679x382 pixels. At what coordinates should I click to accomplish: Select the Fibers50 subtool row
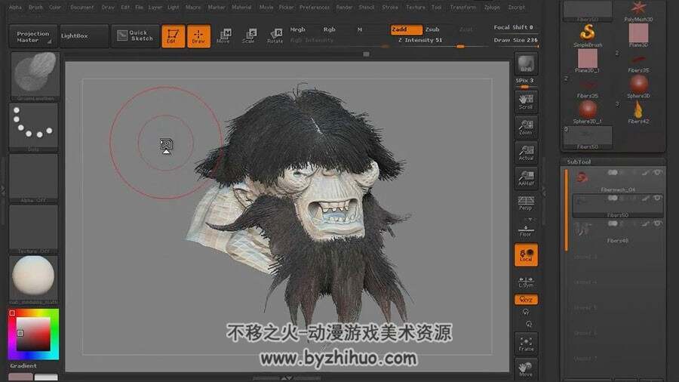pyautogui.click(x=617, y=205)
